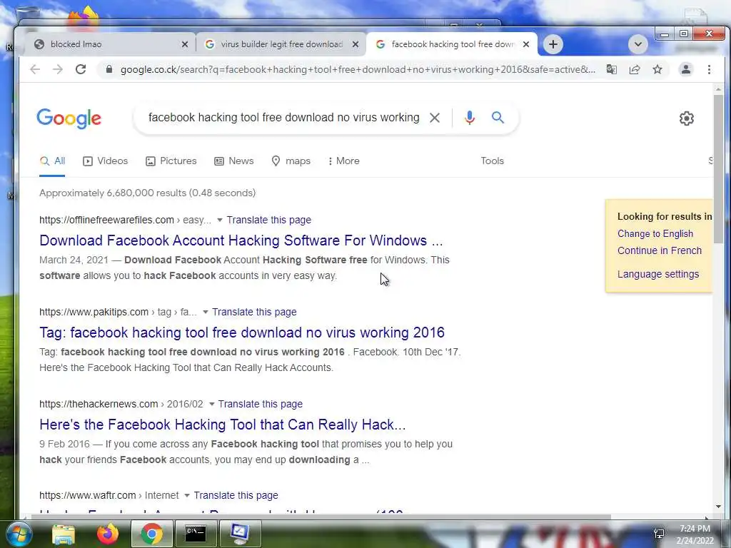Click the share page icon
Screen dimensions: 731x548
(x=635, y=69)
